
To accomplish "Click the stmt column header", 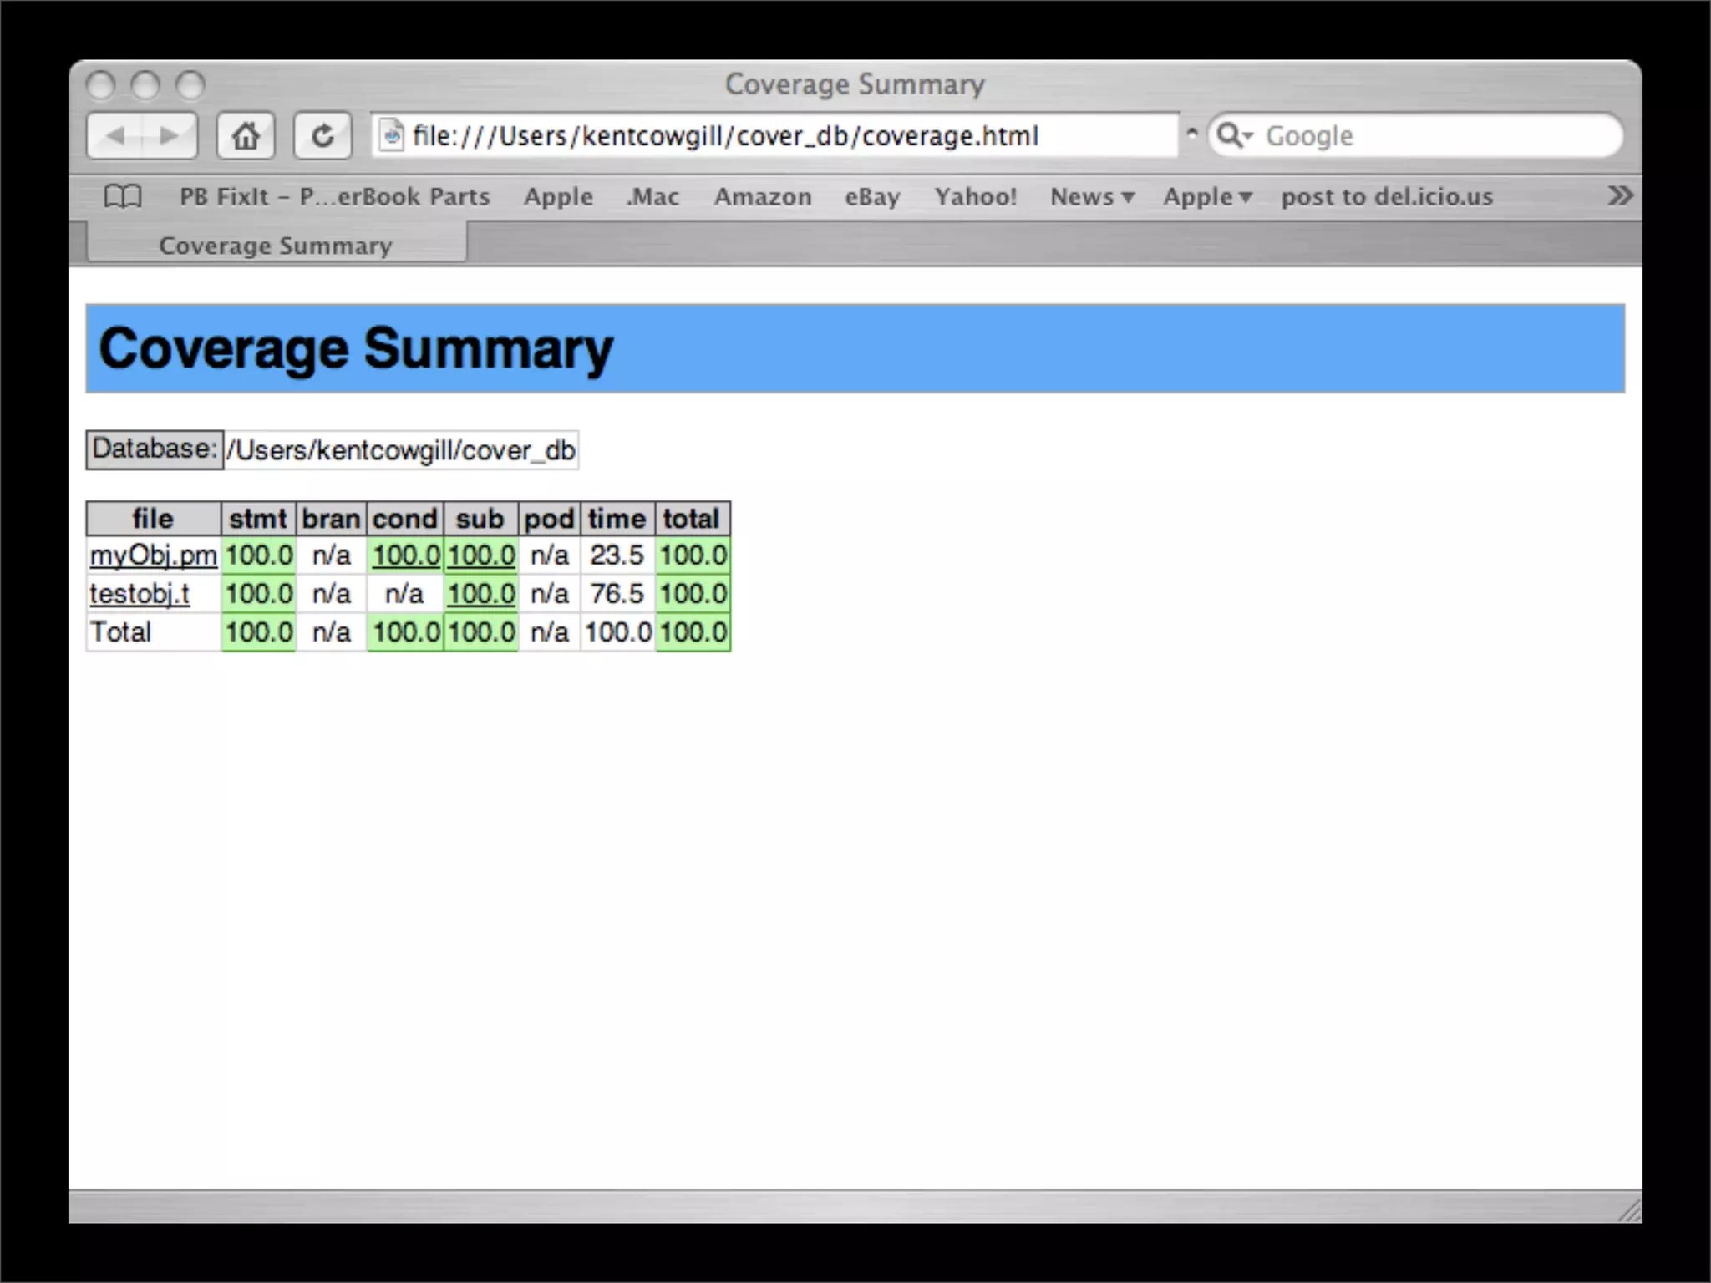I will [258, 519].
